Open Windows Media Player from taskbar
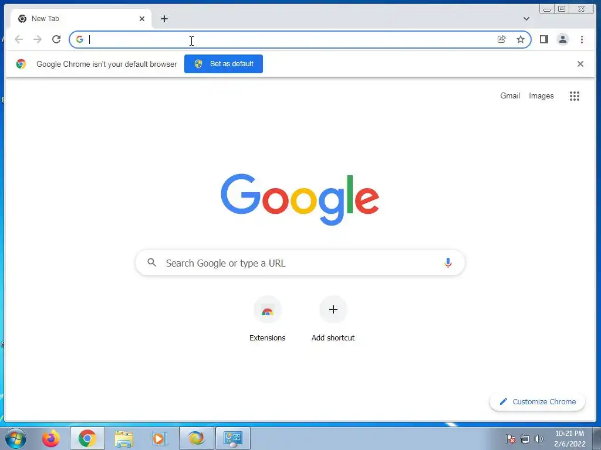This screenshot has height=450, width=601. coord(160,438)
